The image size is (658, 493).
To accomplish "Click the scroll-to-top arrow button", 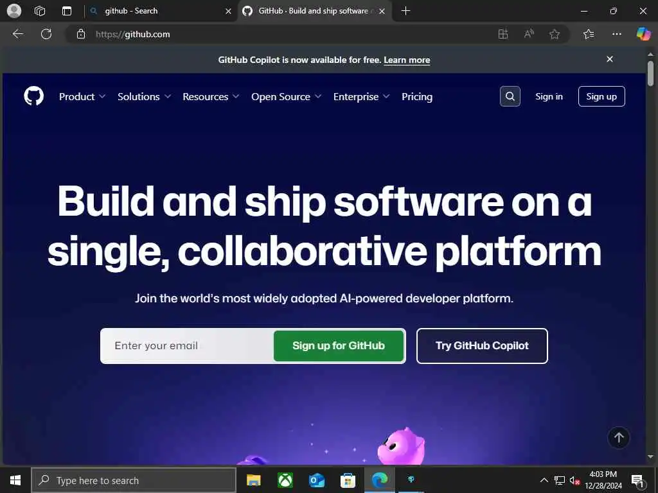I will 619,438.
